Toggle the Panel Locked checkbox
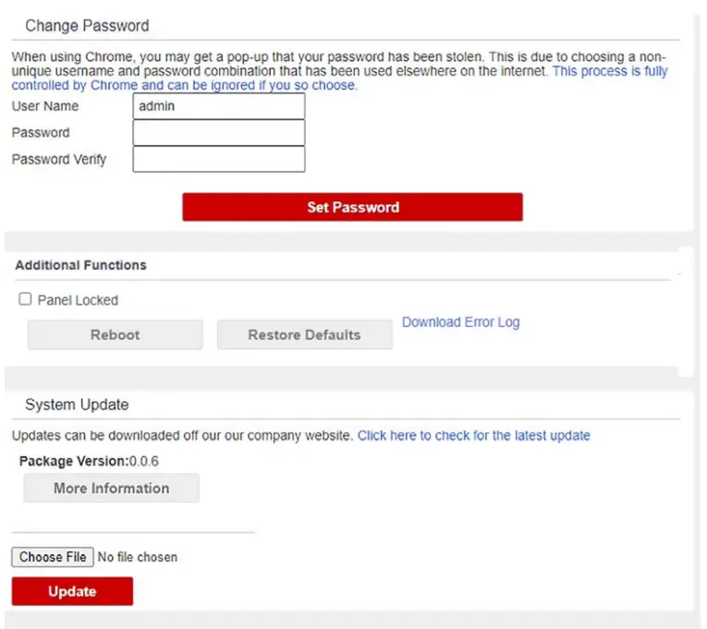707x629 pixels. point(26,300)
